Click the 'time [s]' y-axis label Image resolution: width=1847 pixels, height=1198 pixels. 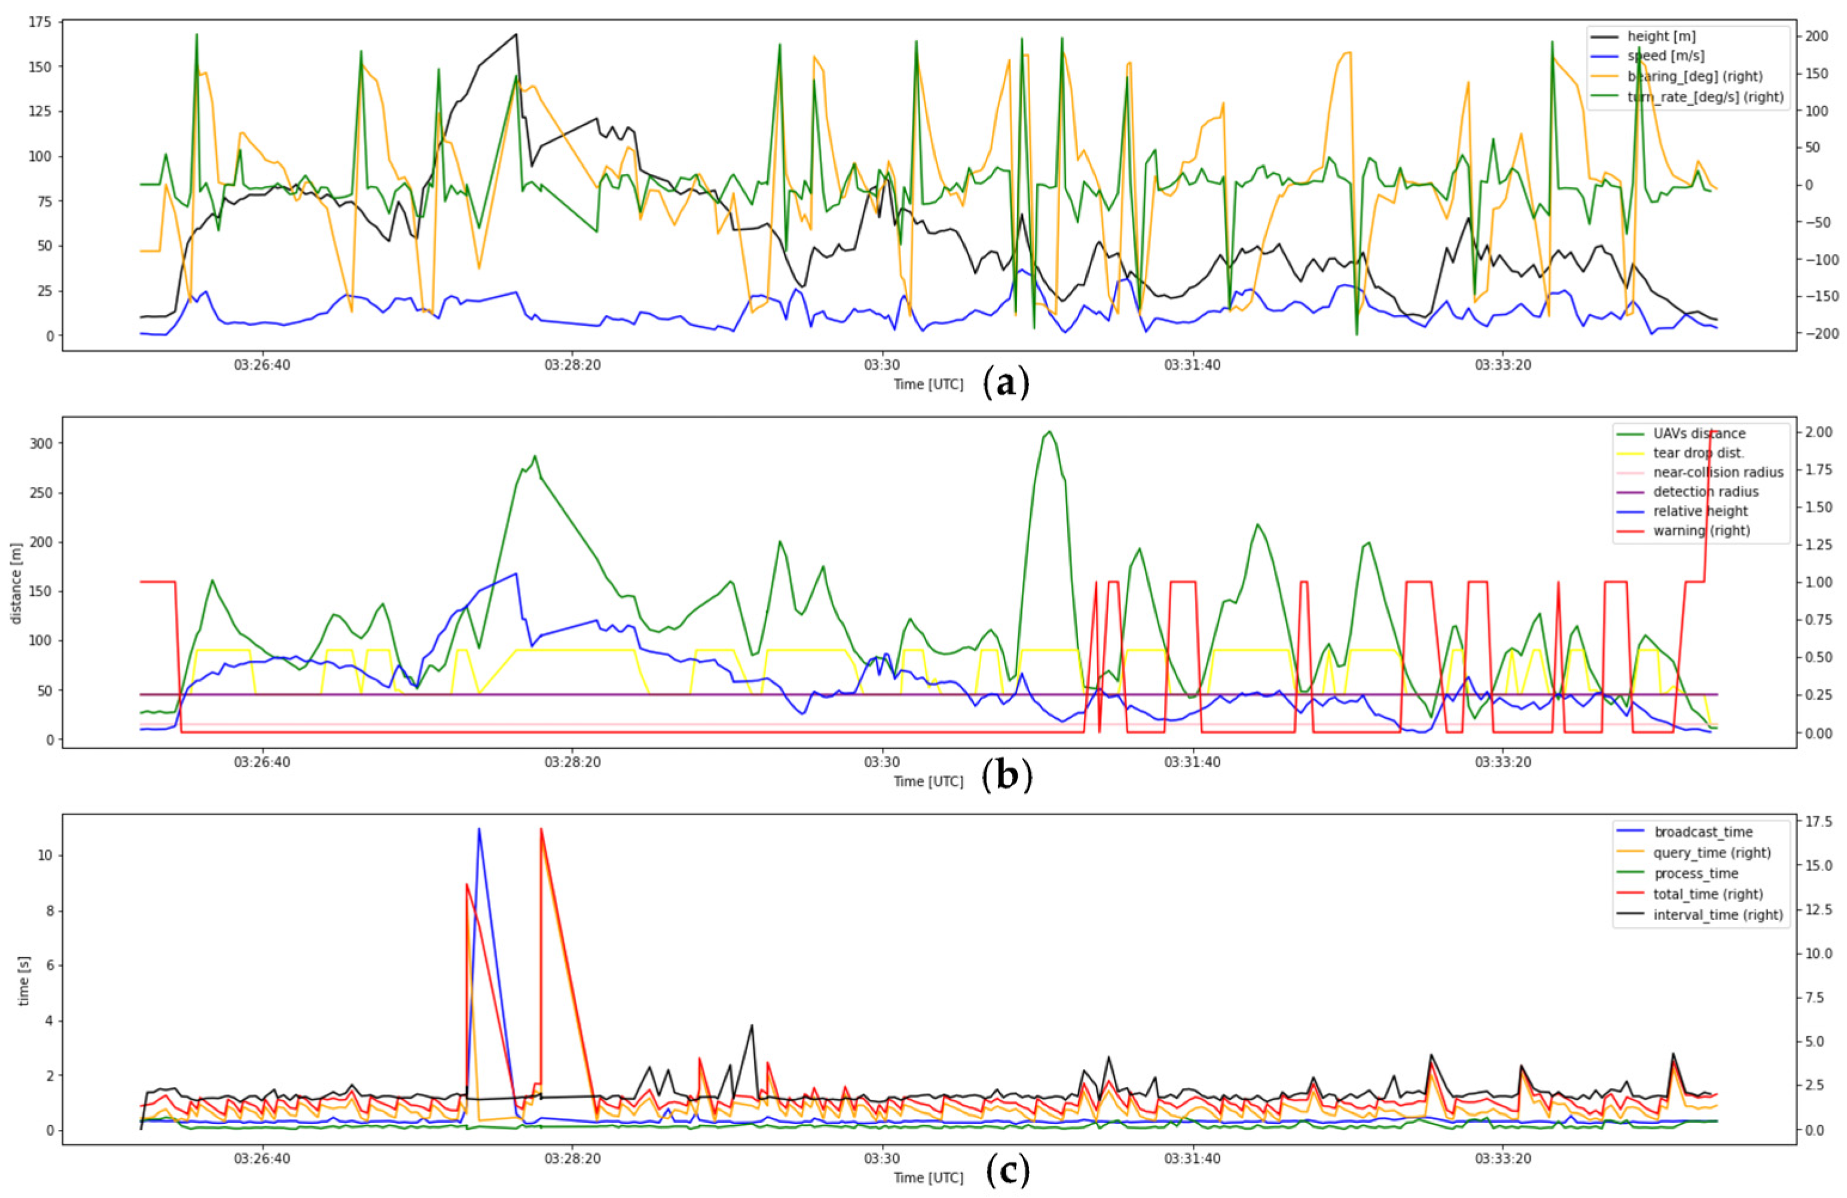(x=23, y=981)
